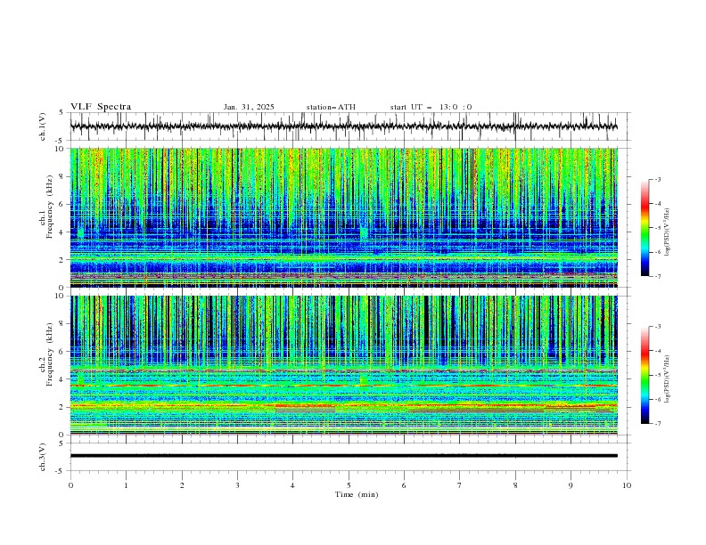This screenshot has width=706, height=545.
Task: Click the "-3" label on ch.1 color bar
Action: coord(658,179)
